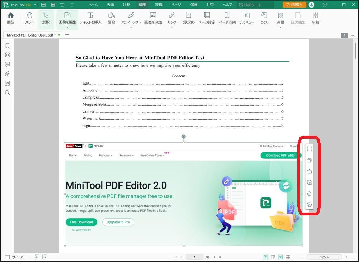
Task: Start the OCR tool
Action: coord(264,18)
